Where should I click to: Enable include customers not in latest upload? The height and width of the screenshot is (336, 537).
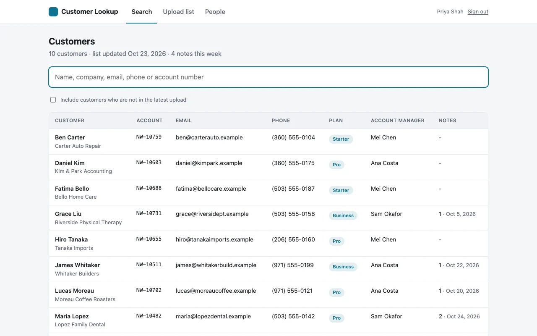pyautogui.click(x=53, y=100)
